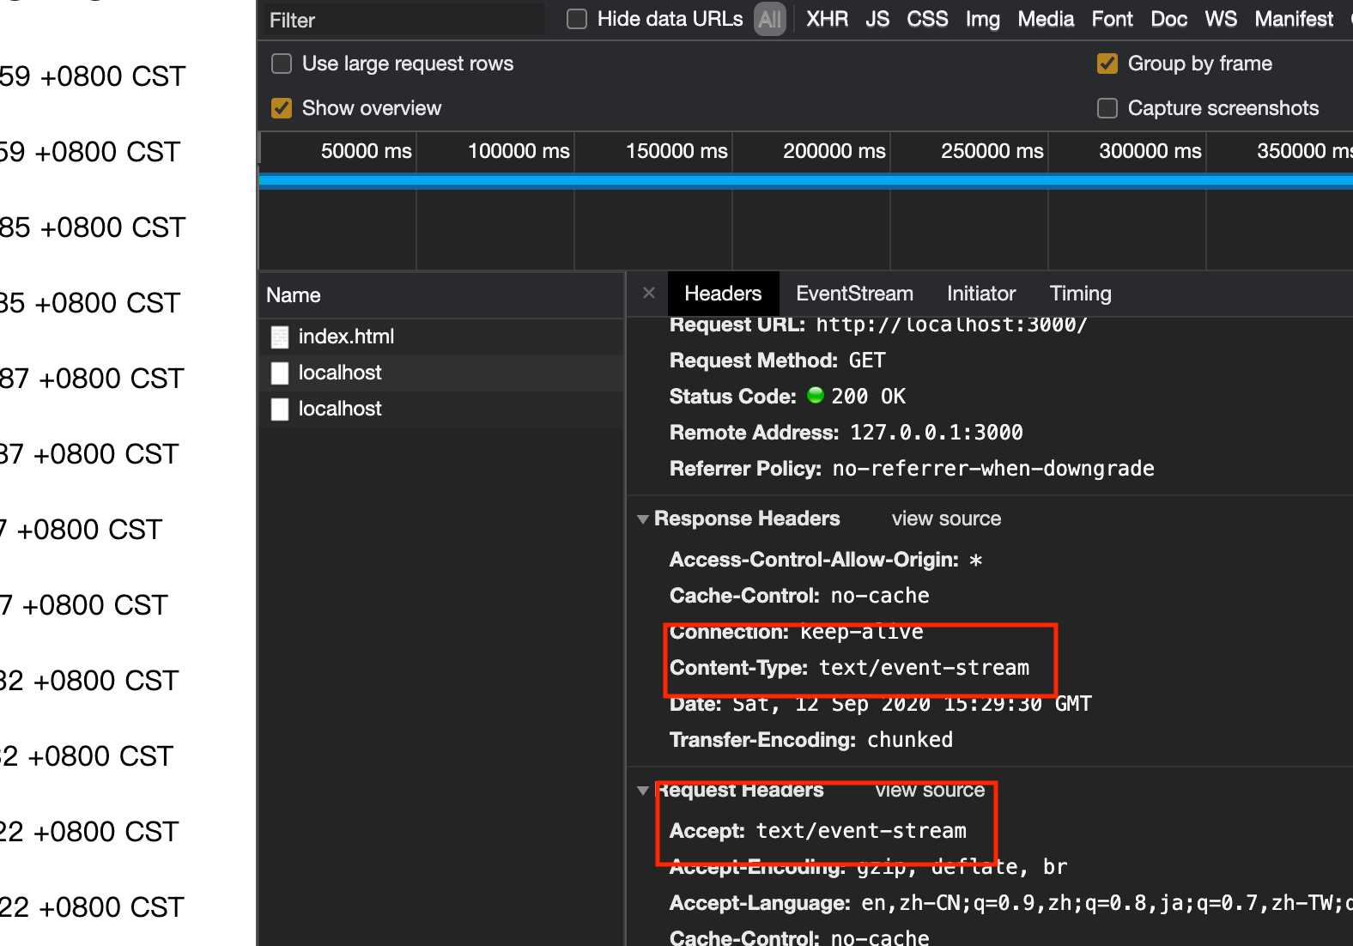Uncheck the Show overview option
The height and width of the screenshot is (946, 1353).
point(282,108)
